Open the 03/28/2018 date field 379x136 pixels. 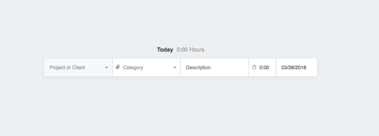pyautogui.click(x=297, y=68)
